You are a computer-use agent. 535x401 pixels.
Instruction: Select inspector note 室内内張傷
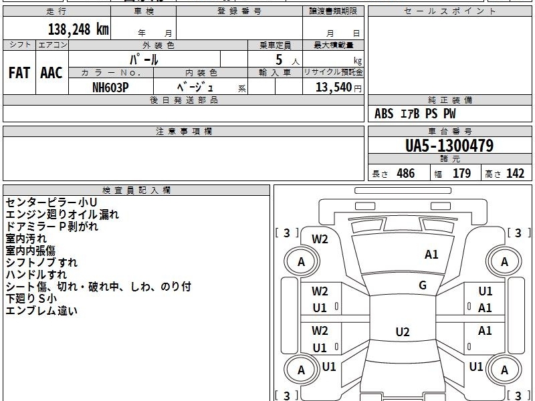tap(30, 251)
